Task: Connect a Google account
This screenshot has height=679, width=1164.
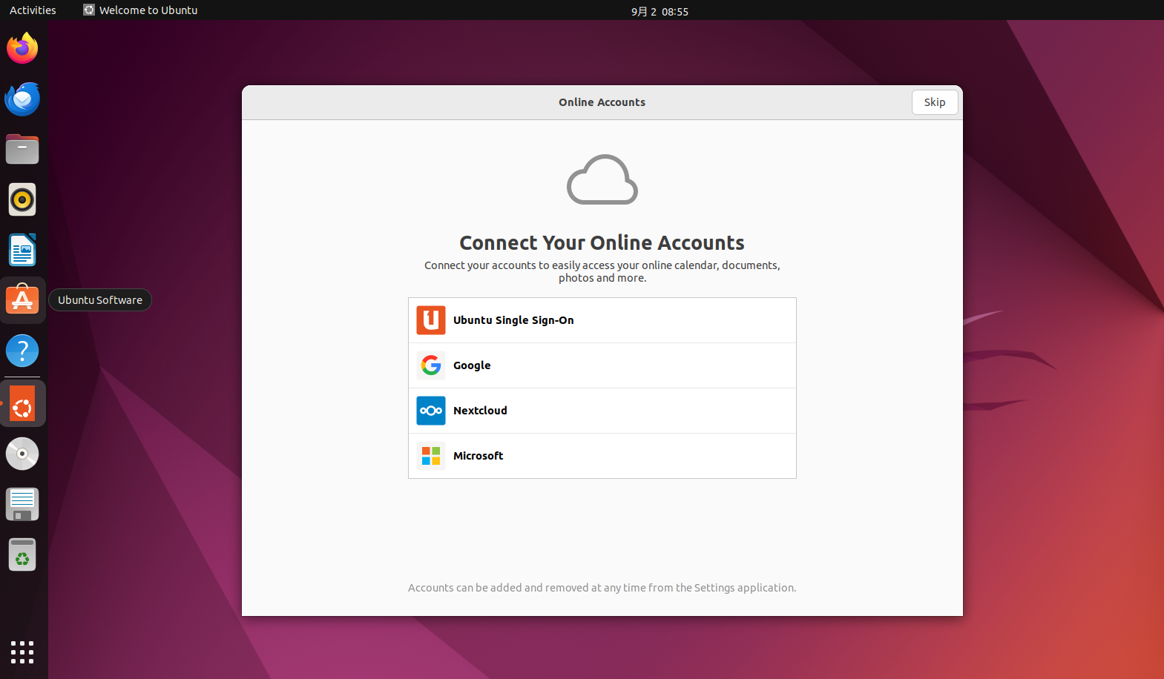Action: (602, 365)
